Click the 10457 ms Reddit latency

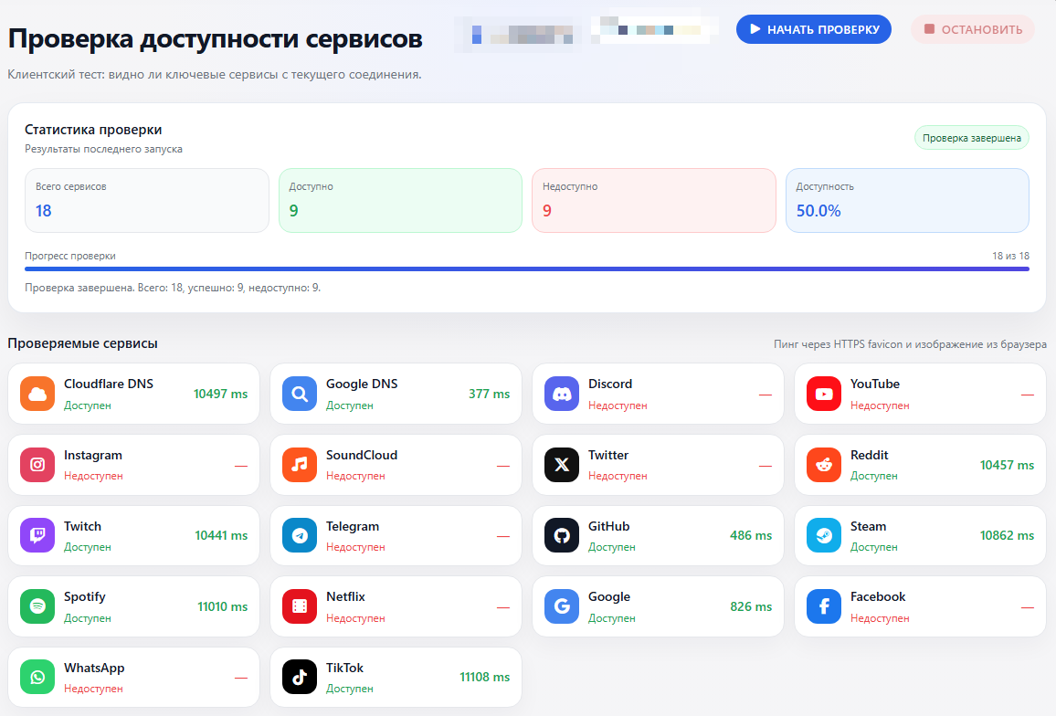(1007, 465)
